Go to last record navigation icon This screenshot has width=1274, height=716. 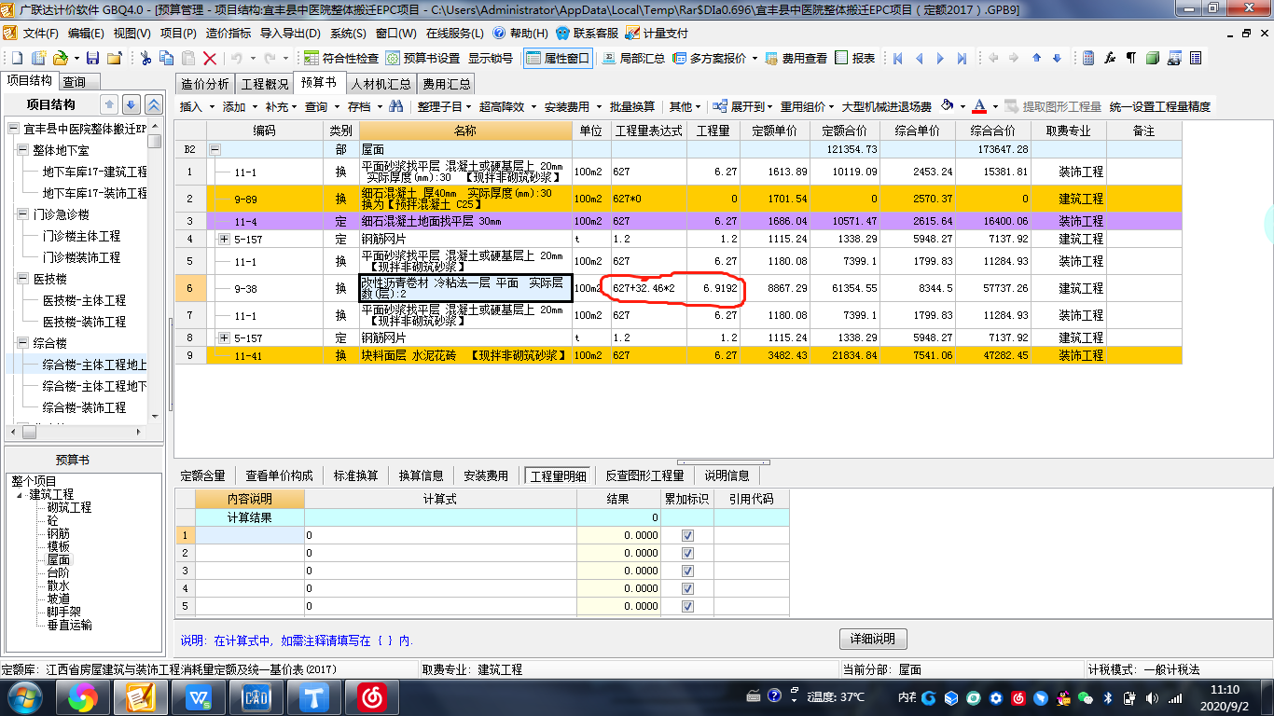962,58
